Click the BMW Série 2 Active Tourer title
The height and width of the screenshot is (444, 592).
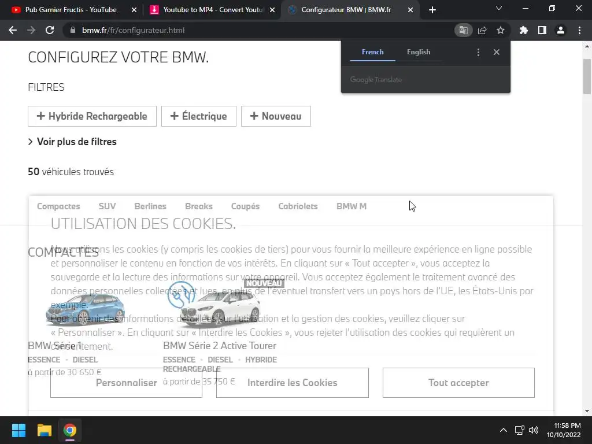tap(219, 346)
